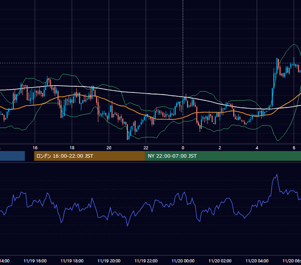Click hour label 6 on the upper axis
This screenshot has height=265, width=301.
click(294, 148)
